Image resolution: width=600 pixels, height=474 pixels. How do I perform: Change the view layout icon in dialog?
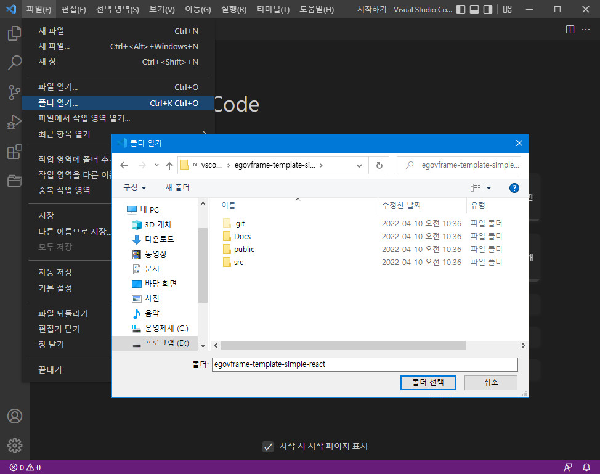coord(476,187)
